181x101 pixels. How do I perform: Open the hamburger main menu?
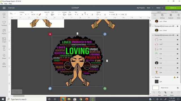click(x=4, y=8)
